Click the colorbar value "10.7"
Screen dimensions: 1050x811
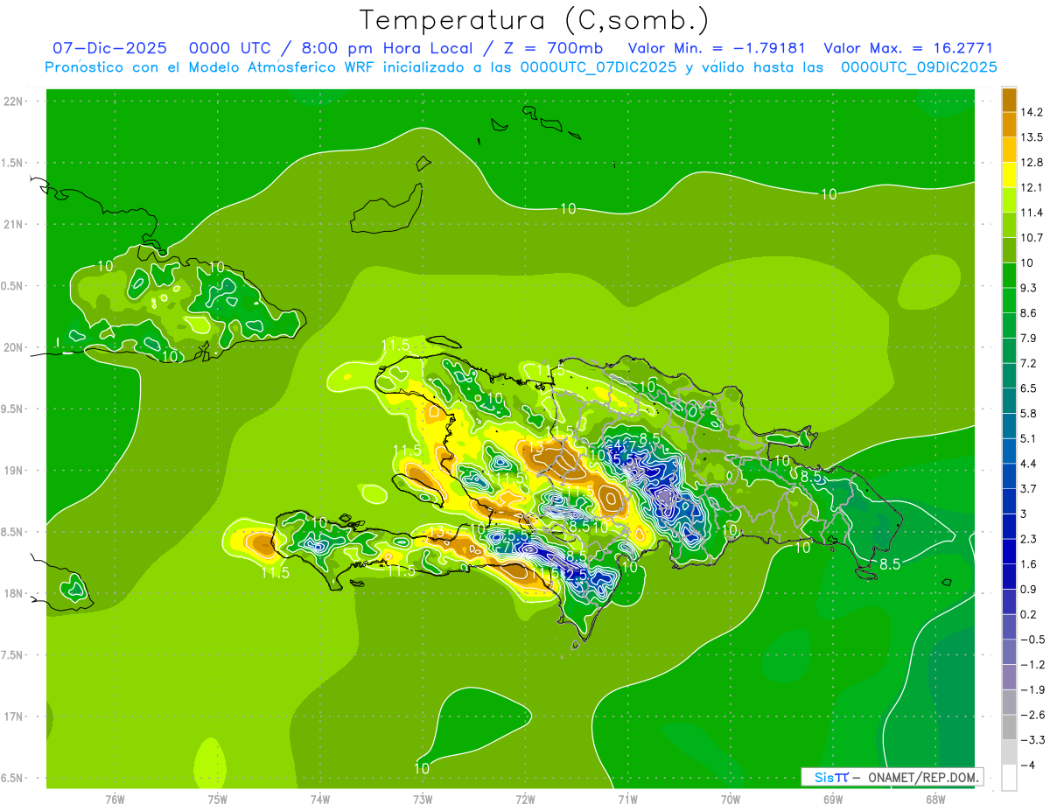tap(1032, 238)
